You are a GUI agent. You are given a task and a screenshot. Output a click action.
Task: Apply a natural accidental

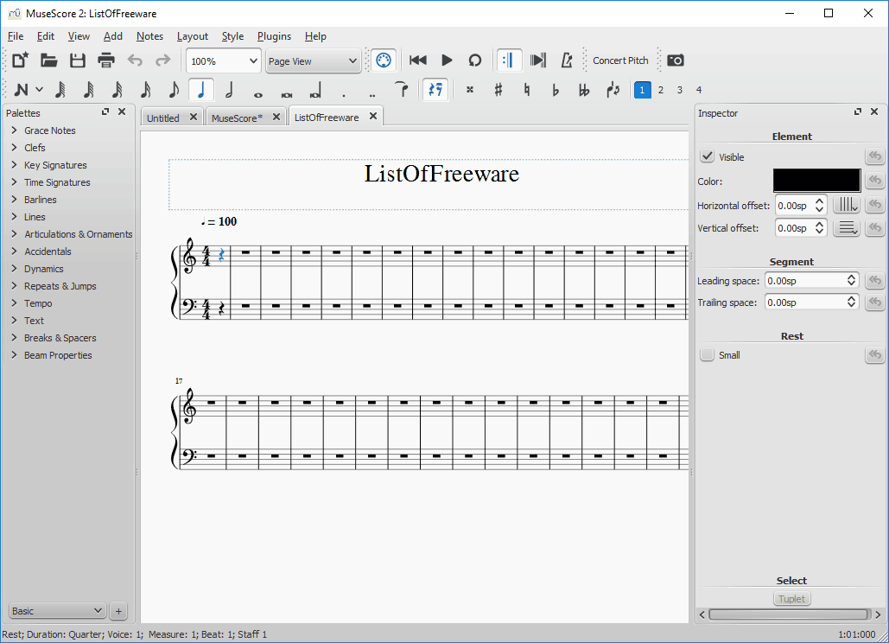(527, 90)
